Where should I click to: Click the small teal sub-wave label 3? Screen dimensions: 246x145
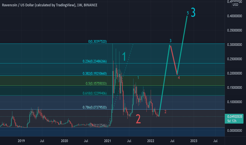(171, 41)
